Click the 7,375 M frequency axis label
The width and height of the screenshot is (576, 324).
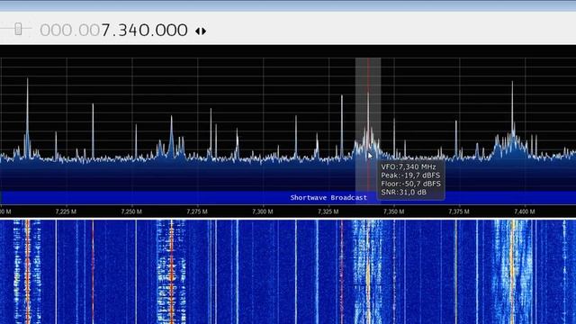coord(459,211)
